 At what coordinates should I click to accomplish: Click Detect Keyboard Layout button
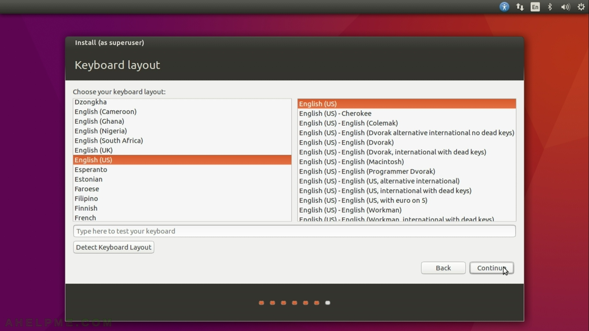pyautogui.click(x=114, y=247)
